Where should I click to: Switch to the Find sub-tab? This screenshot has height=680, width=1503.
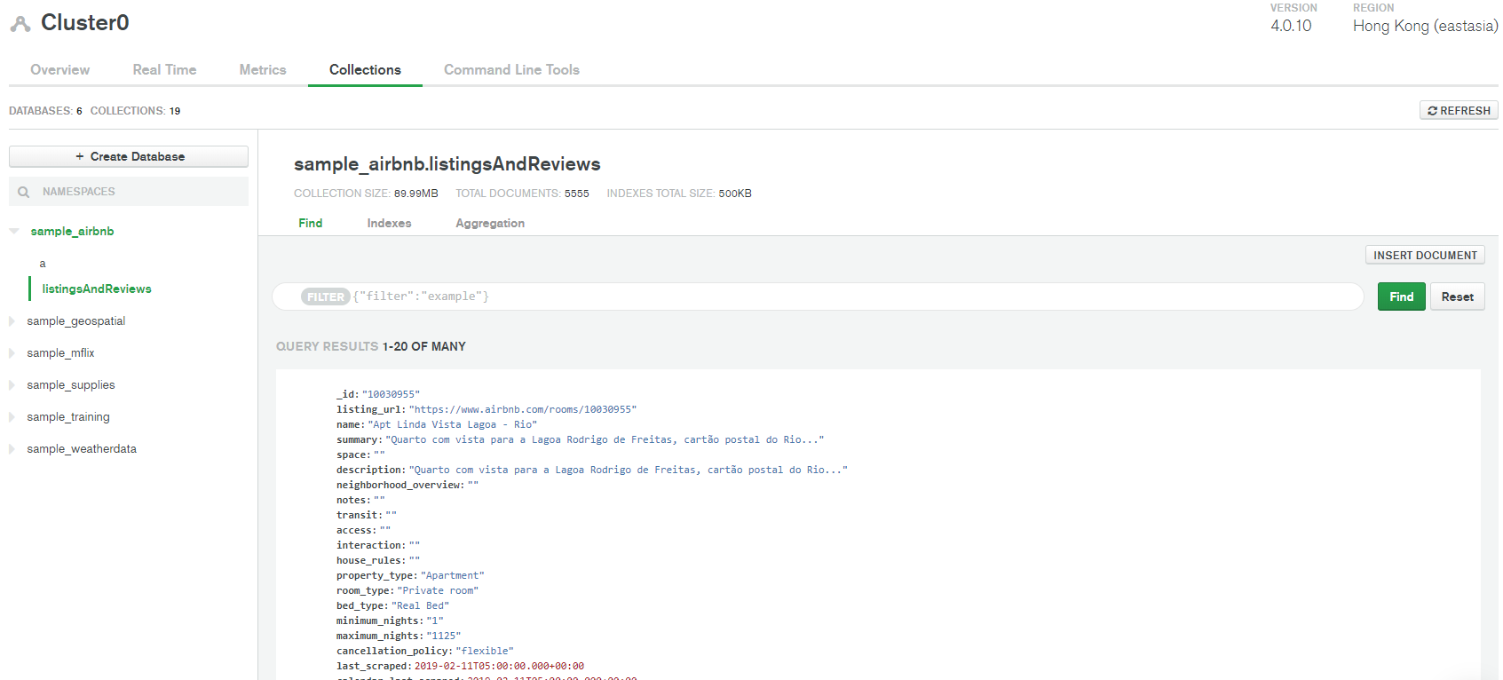click(x=311, y=223)
